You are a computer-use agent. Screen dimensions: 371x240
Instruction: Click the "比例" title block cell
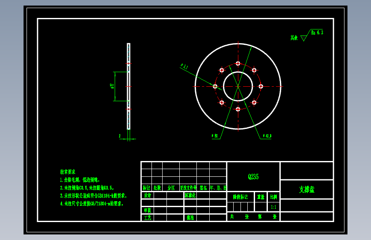point(273,197)
